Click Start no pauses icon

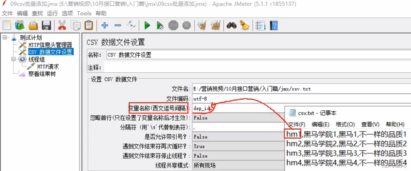point(160,25)
